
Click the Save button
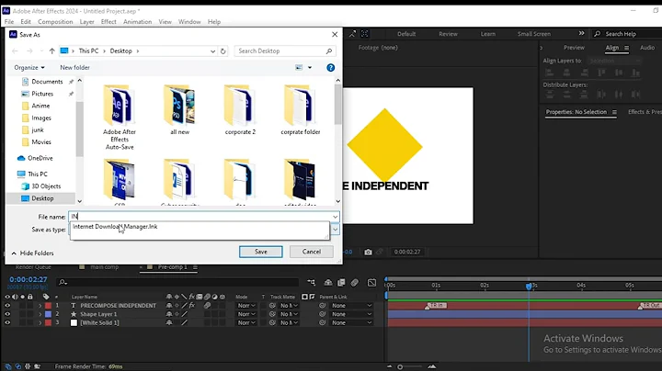point(261,252)
